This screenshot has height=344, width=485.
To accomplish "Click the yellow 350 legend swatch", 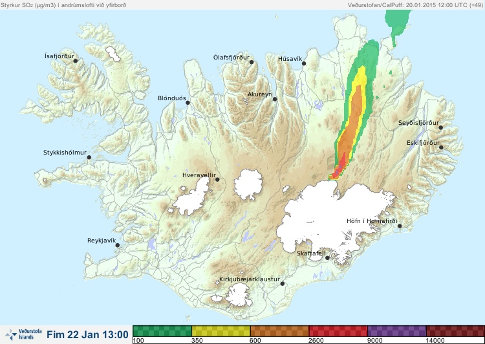I will [x=221, y=331].
